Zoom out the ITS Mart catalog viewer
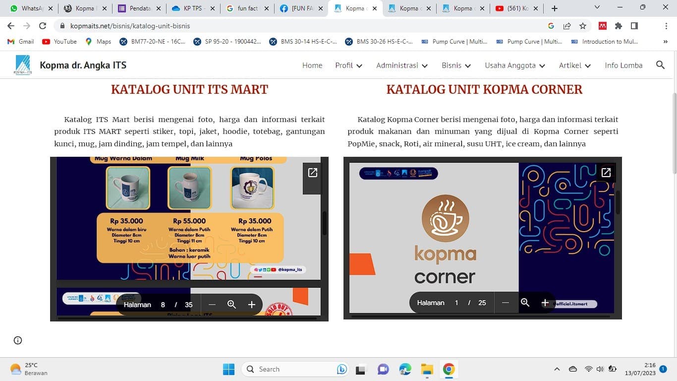This screenshot has width=677, height=381. (x=212, y=305)
